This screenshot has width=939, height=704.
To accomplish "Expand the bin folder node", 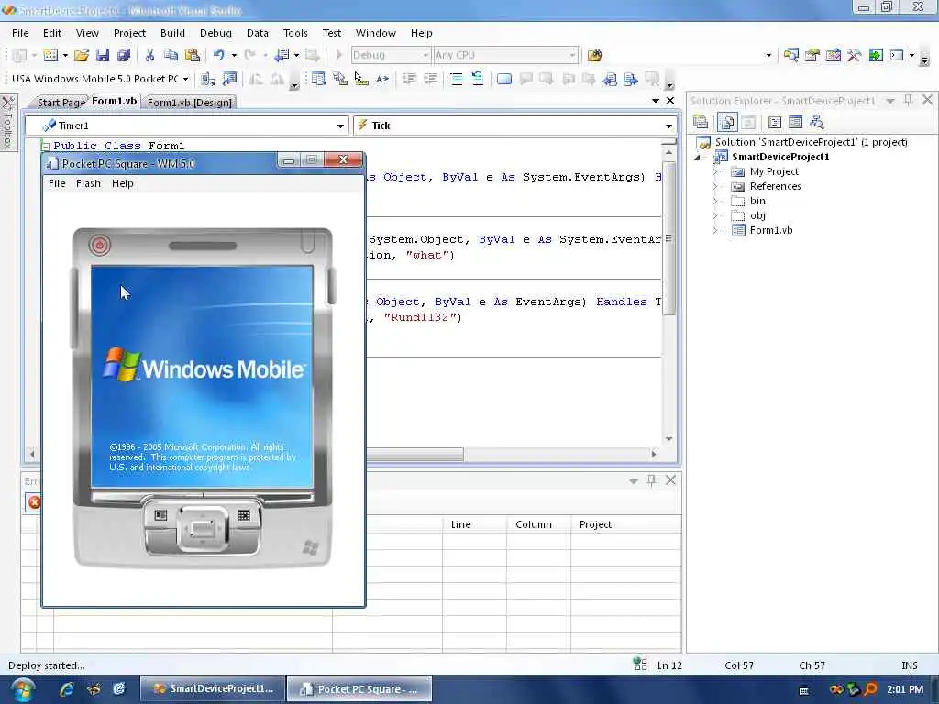I will pos(714,201).
